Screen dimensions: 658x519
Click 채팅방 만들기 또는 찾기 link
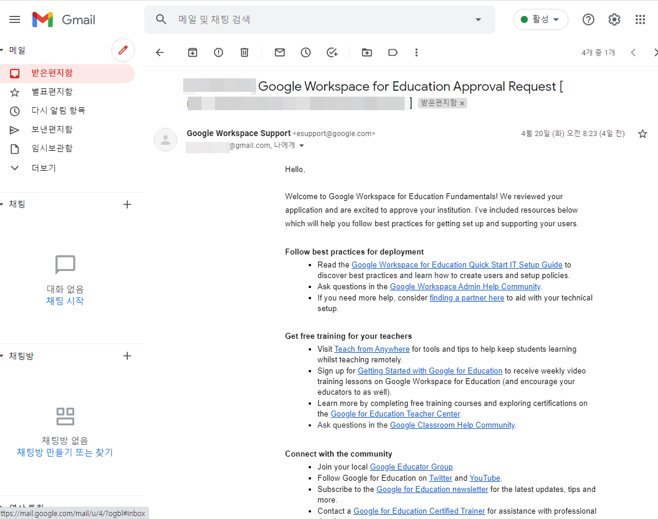tap(65, 452)
